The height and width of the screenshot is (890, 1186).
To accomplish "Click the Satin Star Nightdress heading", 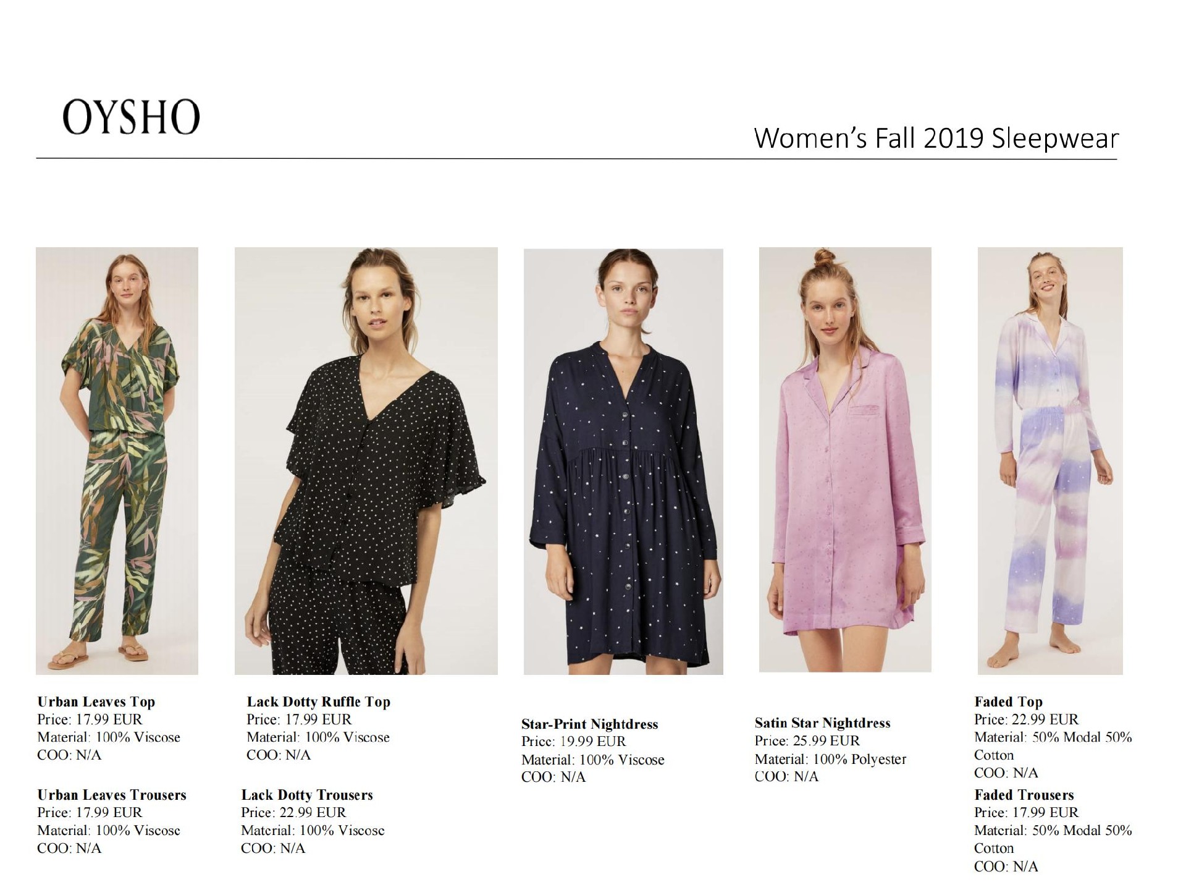I will [823, 723].
